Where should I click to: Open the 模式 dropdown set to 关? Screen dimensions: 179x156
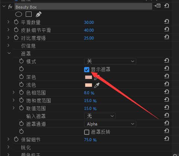click(110, 61)
